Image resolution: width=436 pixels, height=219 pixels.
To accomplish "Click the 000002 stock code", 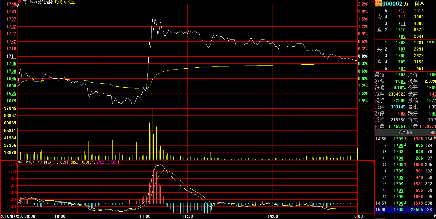I will (392, 4).
